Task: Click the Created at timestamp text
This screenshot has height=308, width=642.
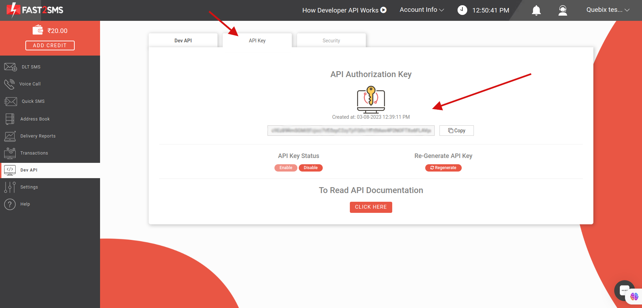Action: (x=371, y=117)
